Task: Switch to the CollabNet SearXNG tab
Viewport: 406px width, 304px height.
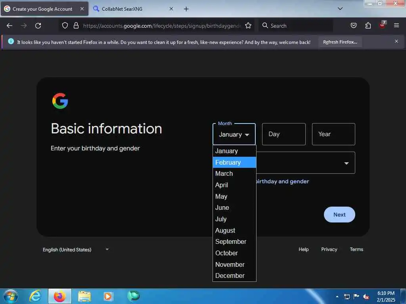Action: pos(133,9)
